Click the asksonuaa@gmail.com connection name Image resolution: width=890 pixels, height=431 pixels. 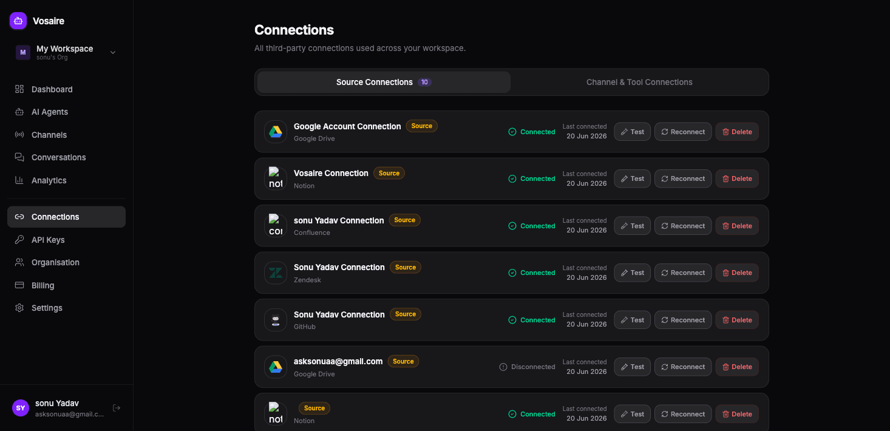point(338,361)
